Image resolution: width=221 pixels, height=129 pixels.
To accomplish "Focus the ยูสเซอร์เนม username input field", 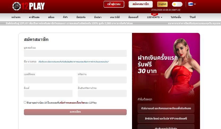I will (x=75, y=53).
